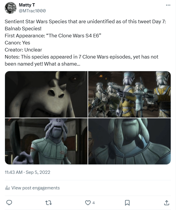The height and width of the screenshot is (210, 176).
Task: Click the "First Appearance" line of tweet text
Action: pyautogui.click(x=53, y=36)
